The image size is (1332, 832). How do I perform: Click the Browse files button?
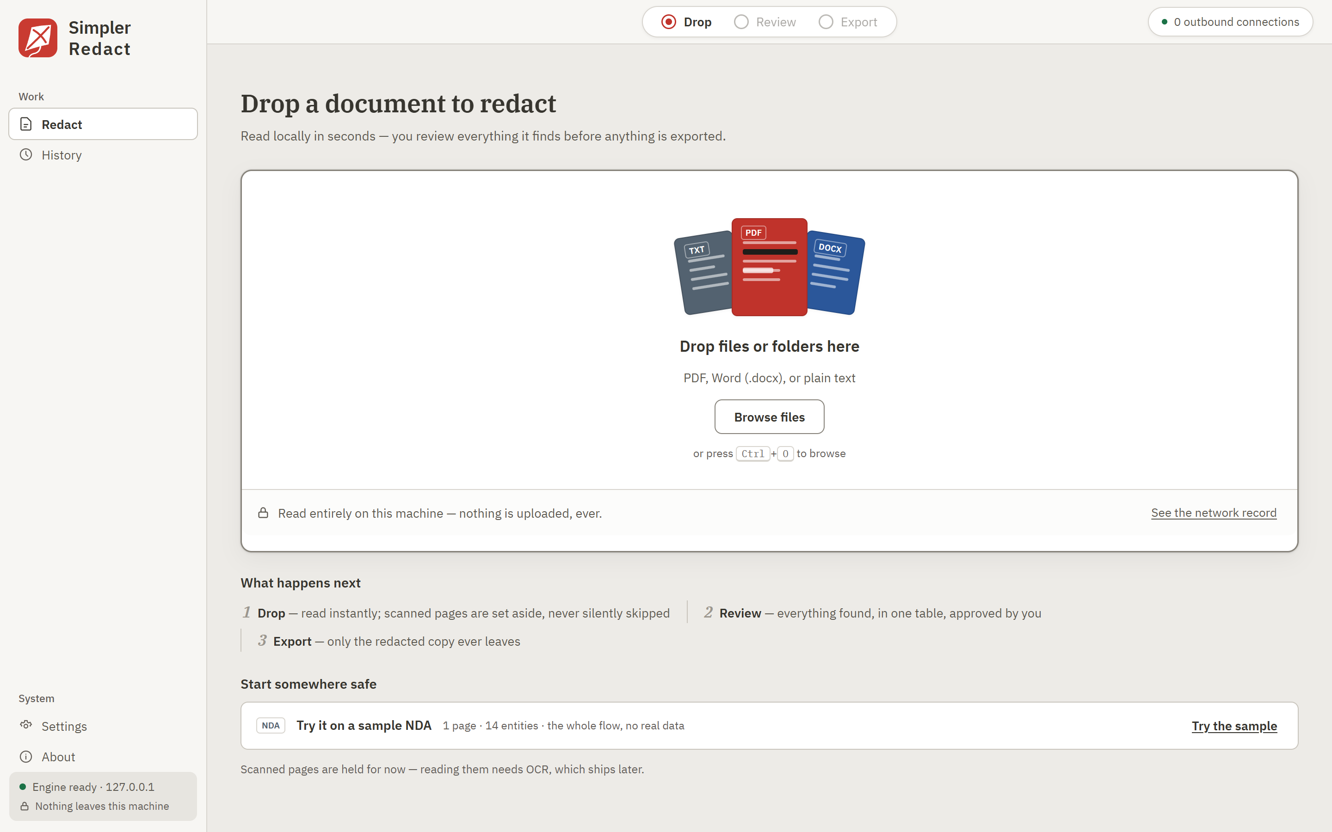pyautogui.click(x=769, y=416)
